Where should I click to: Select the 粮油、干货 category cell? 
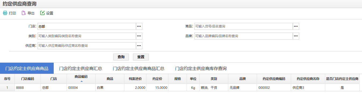coord(214,87)
